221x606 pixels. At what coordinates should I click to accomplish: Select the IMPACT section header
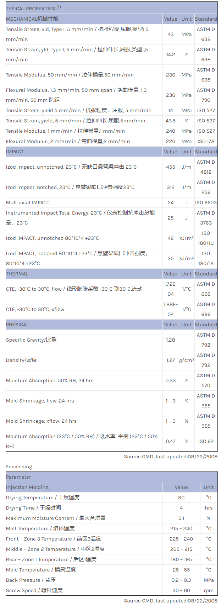coord(15,152)
